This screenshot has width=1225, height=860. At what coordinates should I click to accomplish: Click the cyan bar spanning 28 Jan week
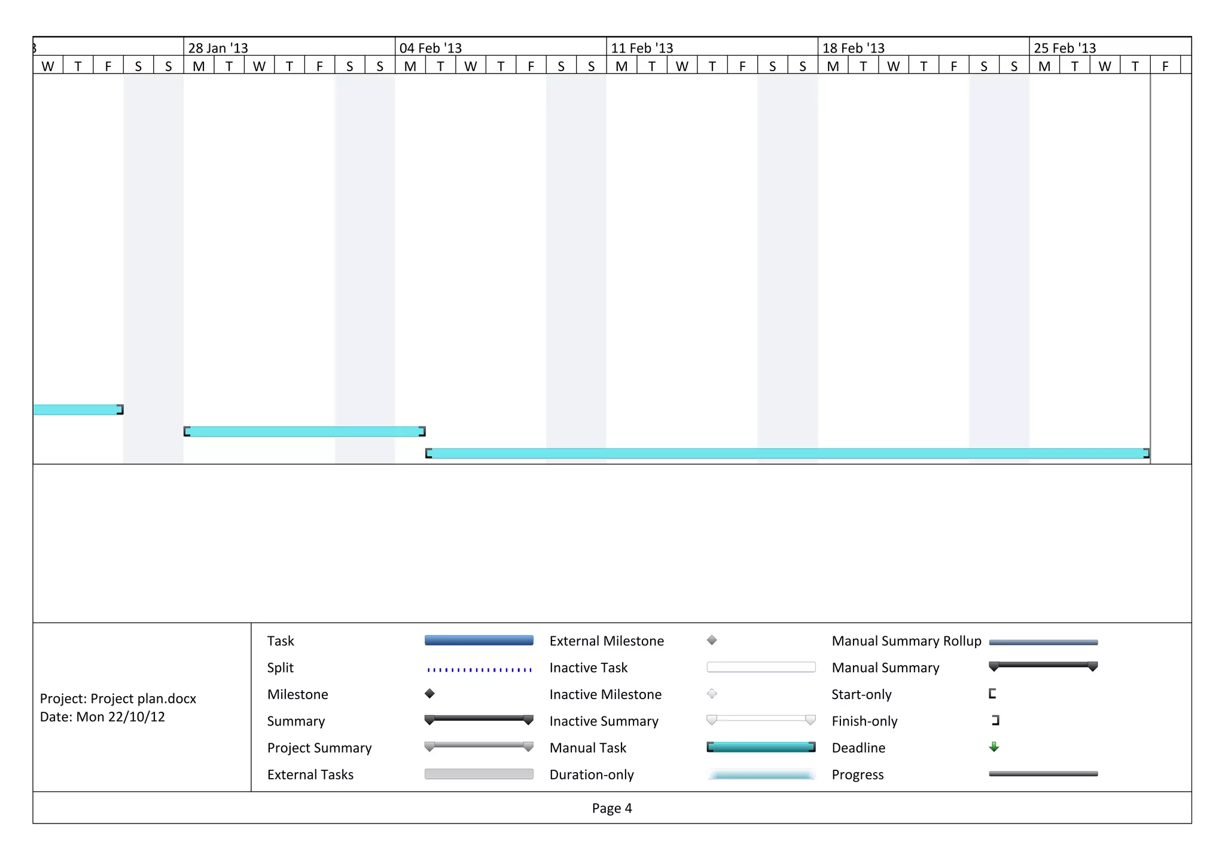(304, 431)
